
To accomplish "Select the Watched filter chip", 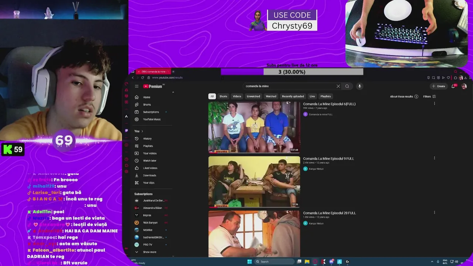I will click(271, 96).
